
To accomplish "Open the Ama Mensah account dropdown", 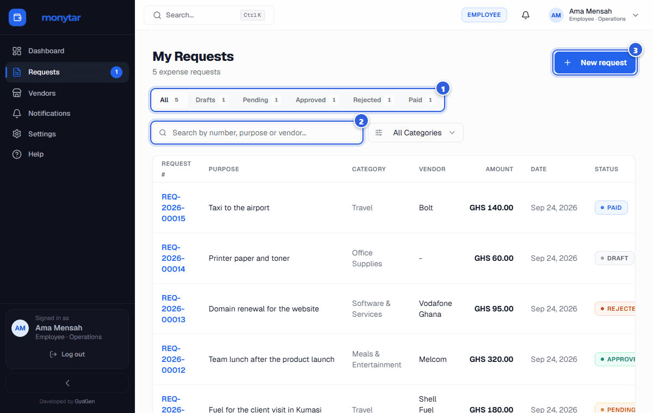I will [594, 15].
